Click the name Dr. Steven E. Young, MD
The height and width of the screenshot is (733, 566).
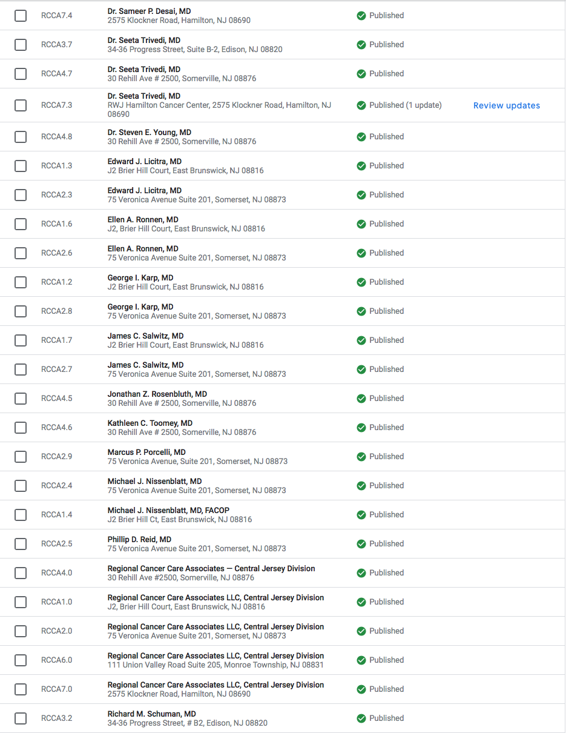coord(150,133)
